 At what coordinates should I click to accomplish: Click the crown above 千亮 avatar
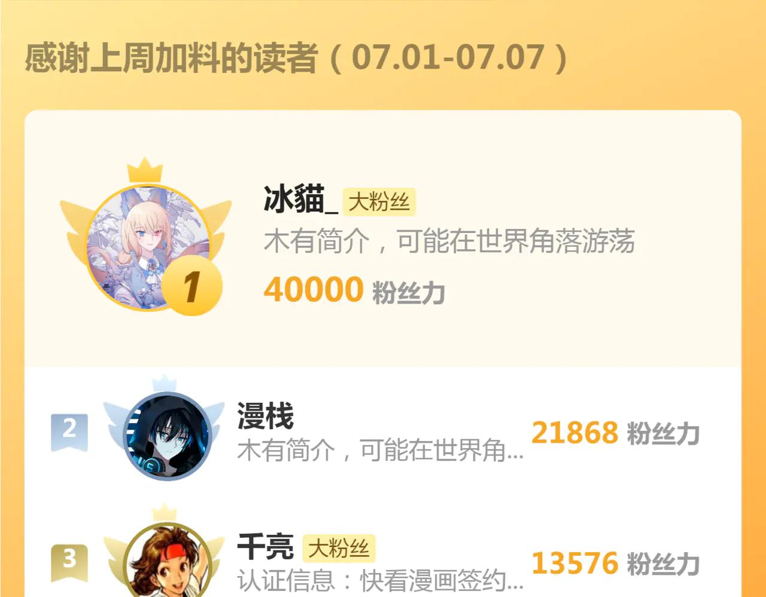point(164,513)
